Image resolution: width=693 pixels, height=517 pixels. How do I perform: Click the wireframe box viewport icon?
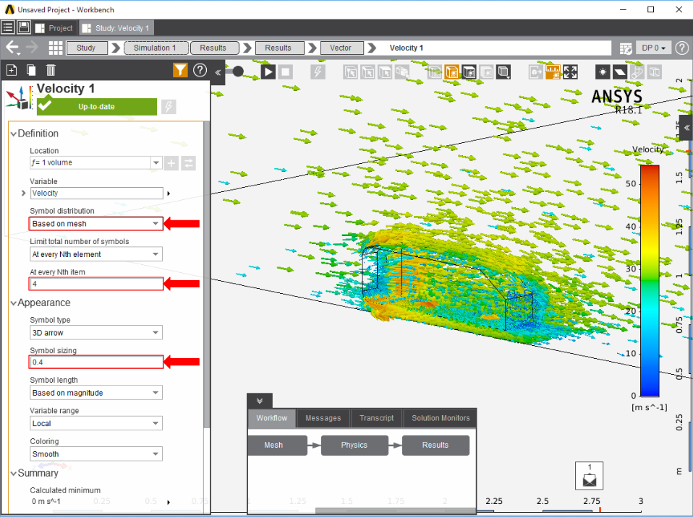(x=654, y=72)
